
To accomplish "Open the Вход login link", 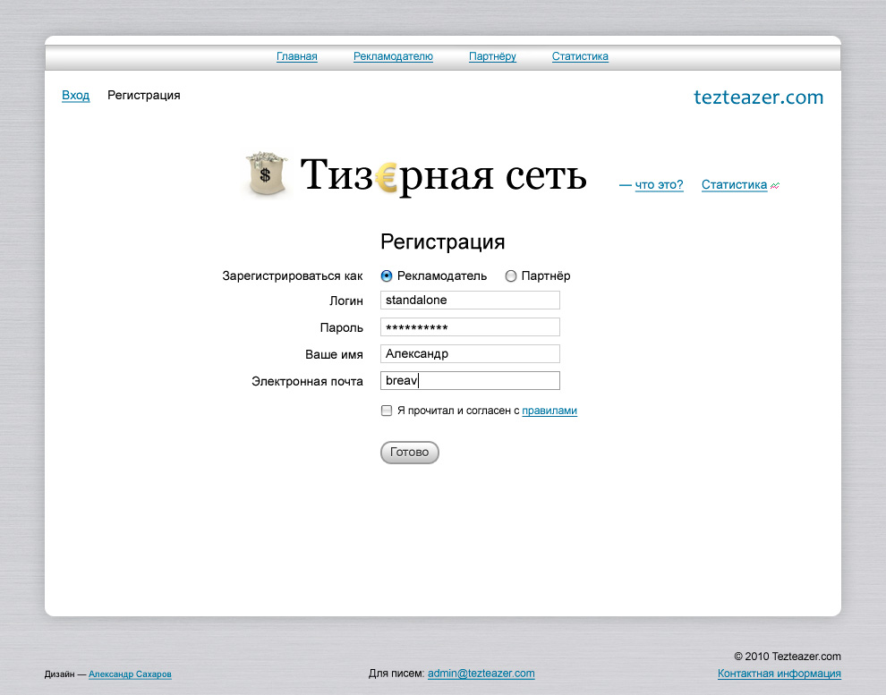I will click(75, 95).
